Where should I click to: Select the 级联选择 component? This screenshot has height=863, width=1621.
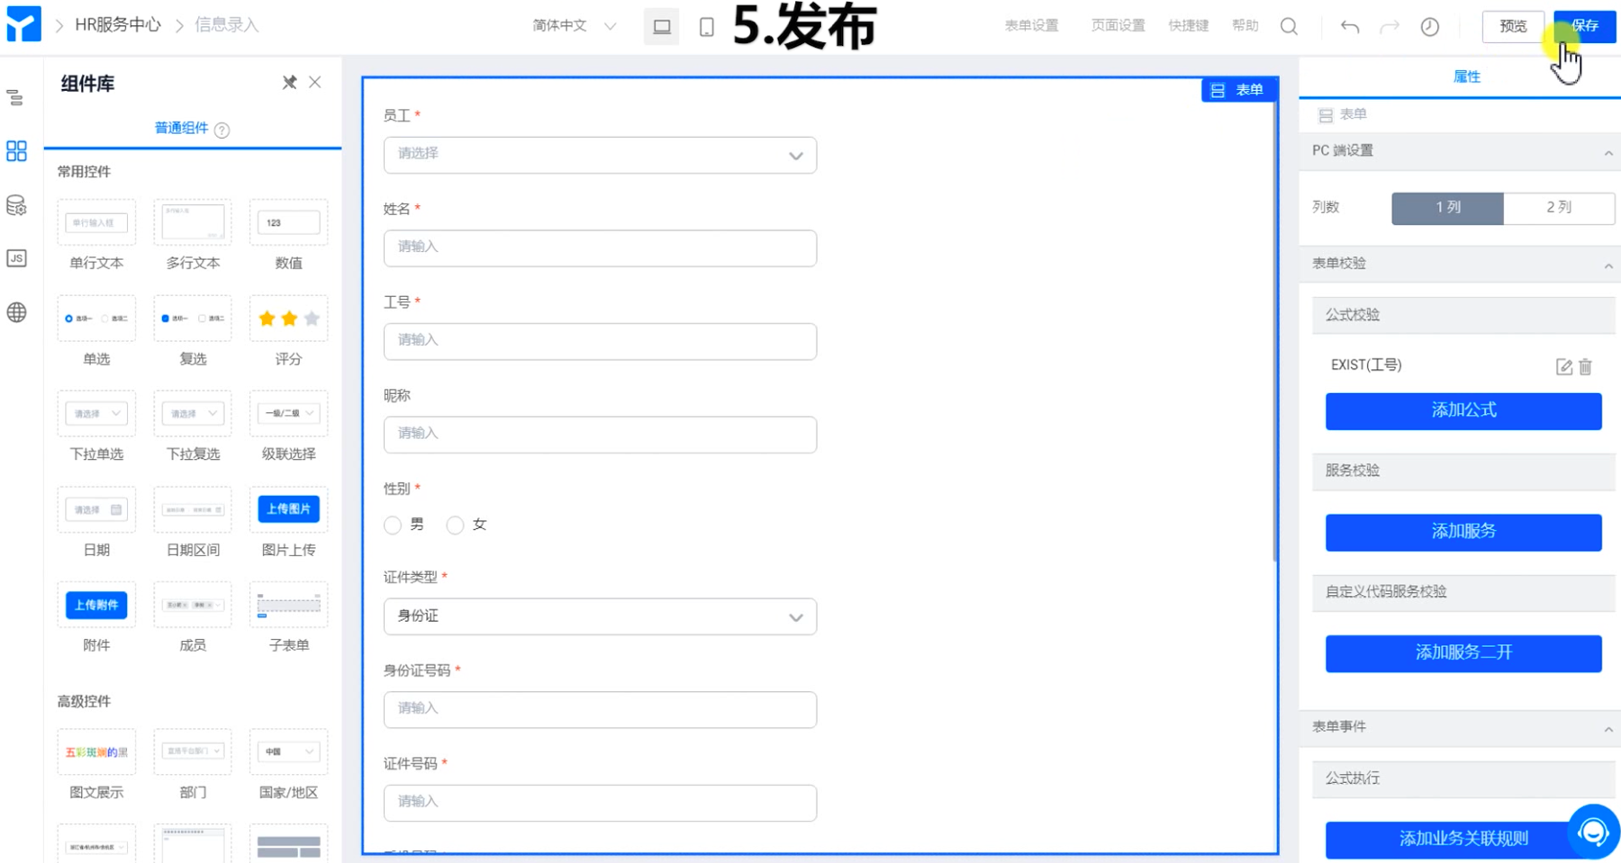288,427
